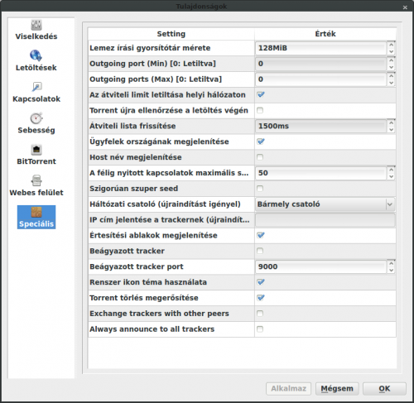Click the 1500ms refresh interval field
Image resolution: width=414 pixels, height=403 pixels.
tap(321, 127)
